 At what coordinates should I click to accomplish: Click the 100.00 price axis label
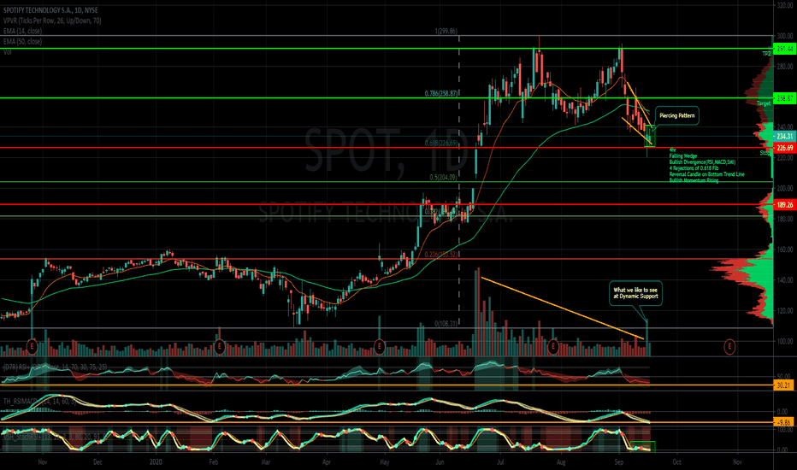785,341
